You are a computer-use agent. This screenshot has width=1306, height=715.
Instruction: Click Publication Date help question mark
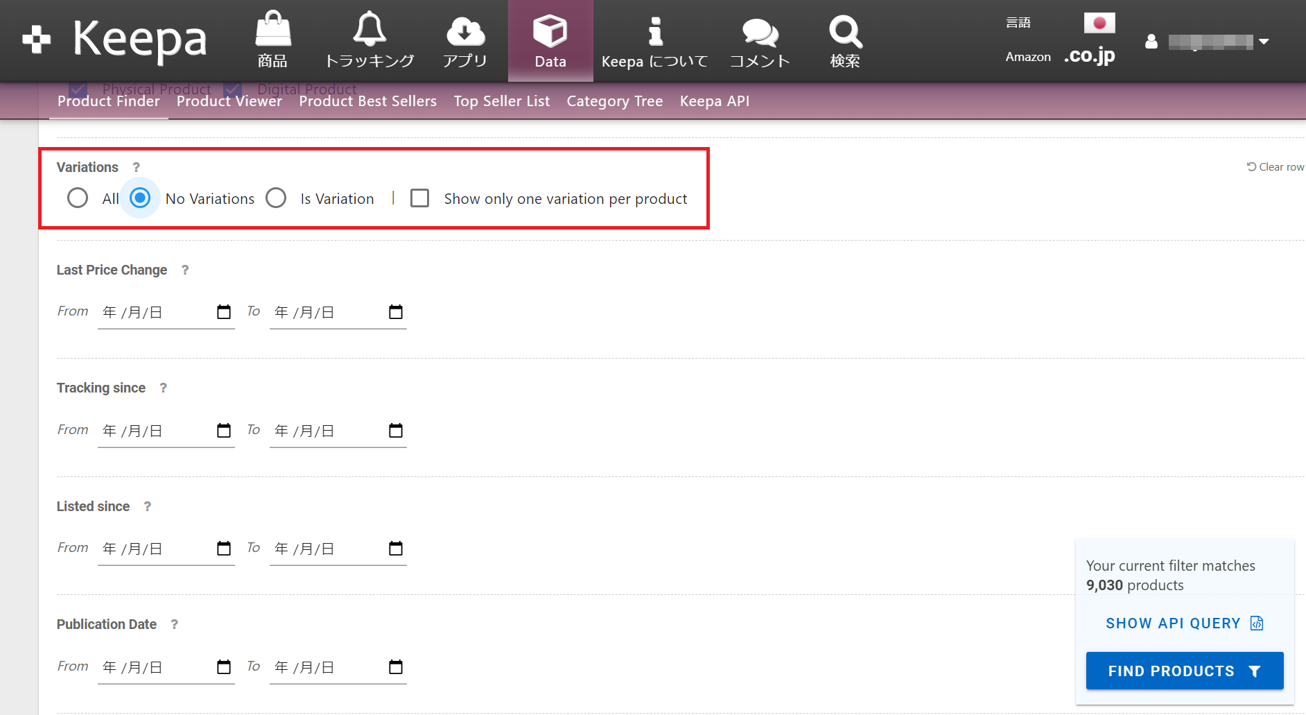click(175, 624)
